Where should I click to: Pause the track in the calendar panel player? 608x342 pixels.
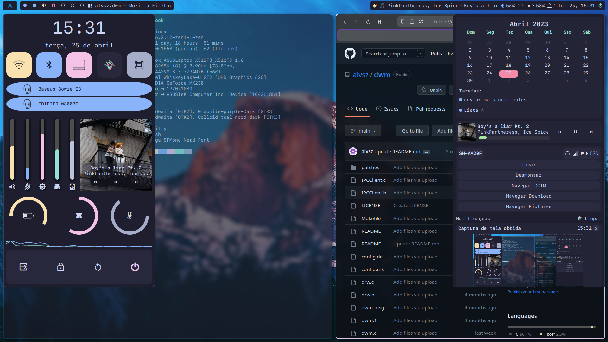tap(575, 132)
